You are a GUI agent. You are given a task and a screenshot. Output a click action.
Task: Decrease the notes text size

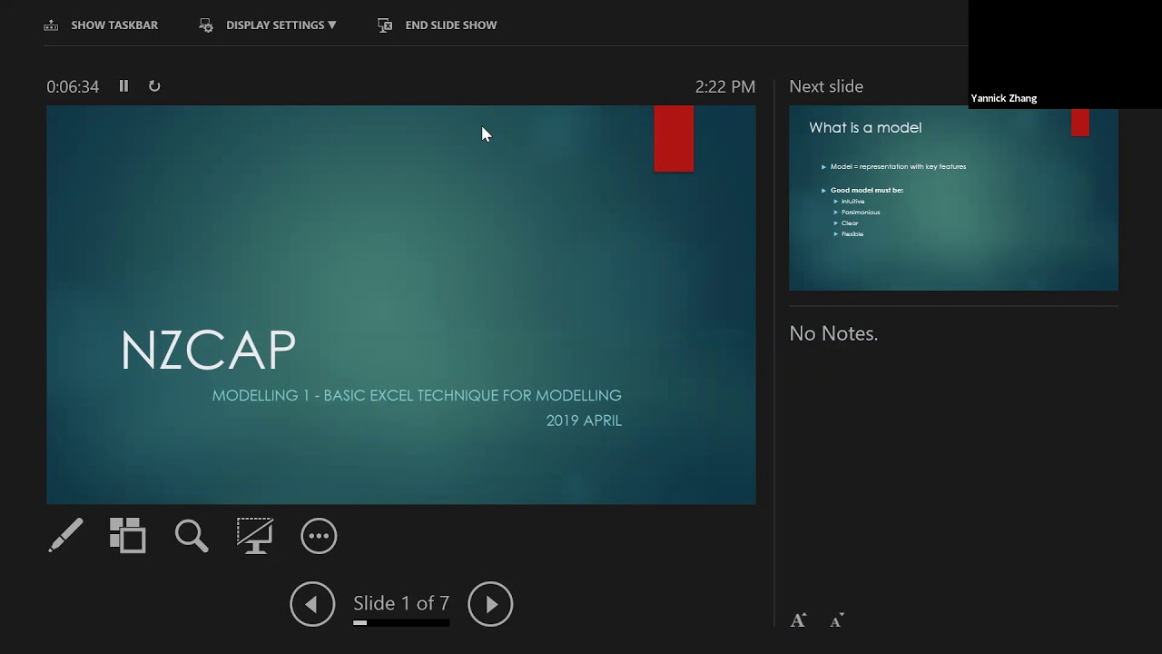point(837,620)
